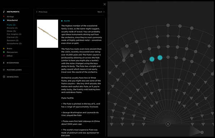Open the Downloads section
Image resolution: width=215 pixels, height=138 pixels.
tap(13, 77)
